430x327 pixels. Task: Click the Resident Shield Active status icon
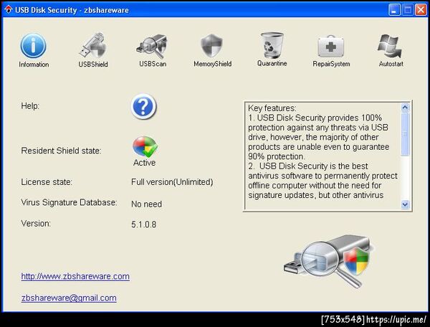[x=145, y=146]
